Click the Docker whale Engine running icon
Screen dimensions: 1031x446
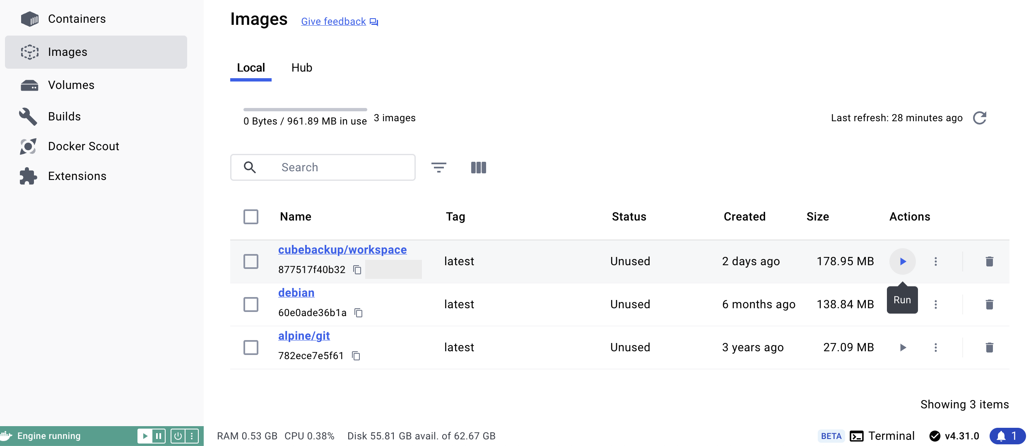click(x=6, y=436)
